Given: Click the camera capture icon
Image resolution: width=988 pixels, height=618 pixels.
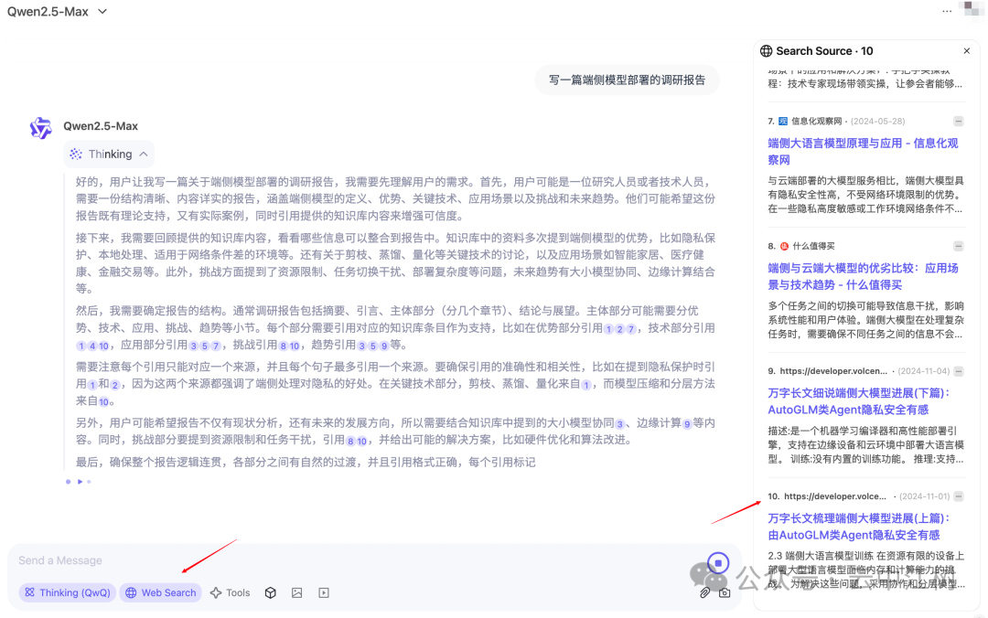Looking at the screenshot, I should pos(725,592).
